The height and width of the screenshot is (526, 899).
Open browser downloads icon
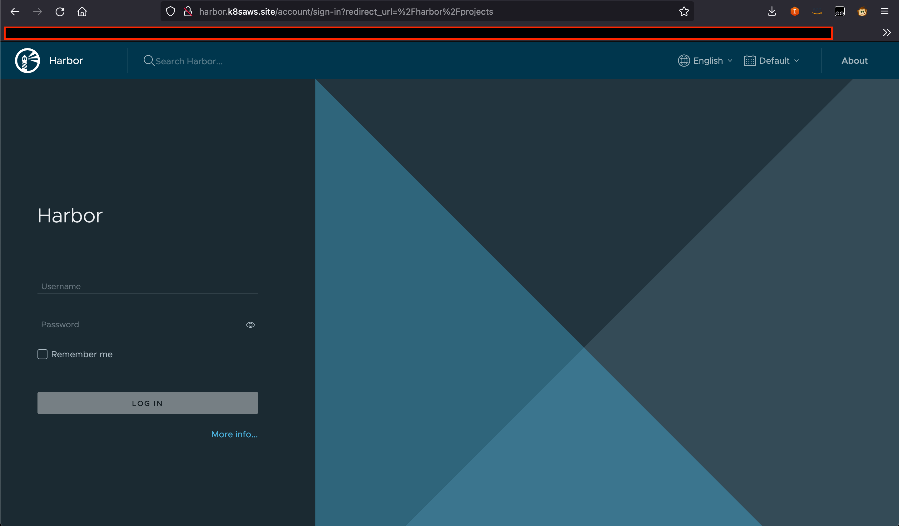click(x=772, y=12)
